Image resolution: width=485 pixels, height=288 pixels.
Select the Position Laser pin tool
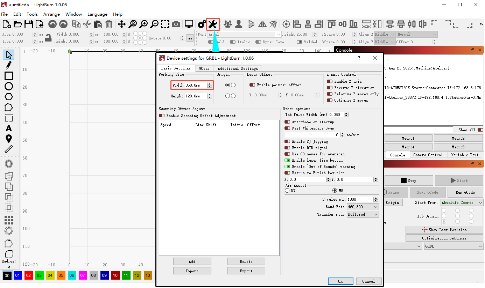pyautogui.click(x=9, y=139)
